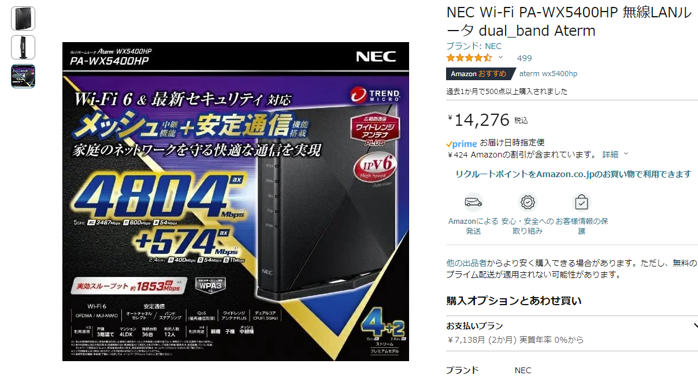Screen dimensions: 698x379
Task: Click the customer info protection bag icon
Action: [581, 202]
